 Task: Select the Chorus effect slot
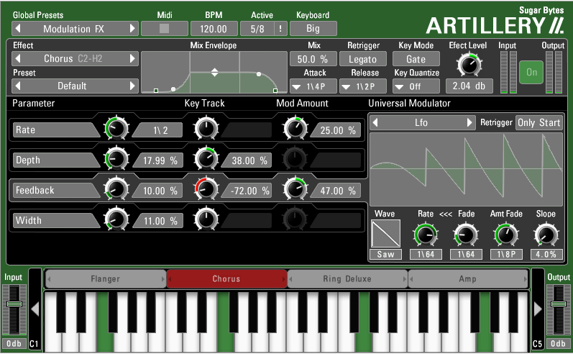click(226, 279)
